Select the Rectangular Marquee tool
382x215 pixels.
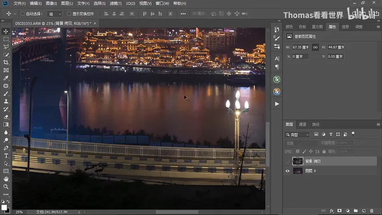(6, 39)
